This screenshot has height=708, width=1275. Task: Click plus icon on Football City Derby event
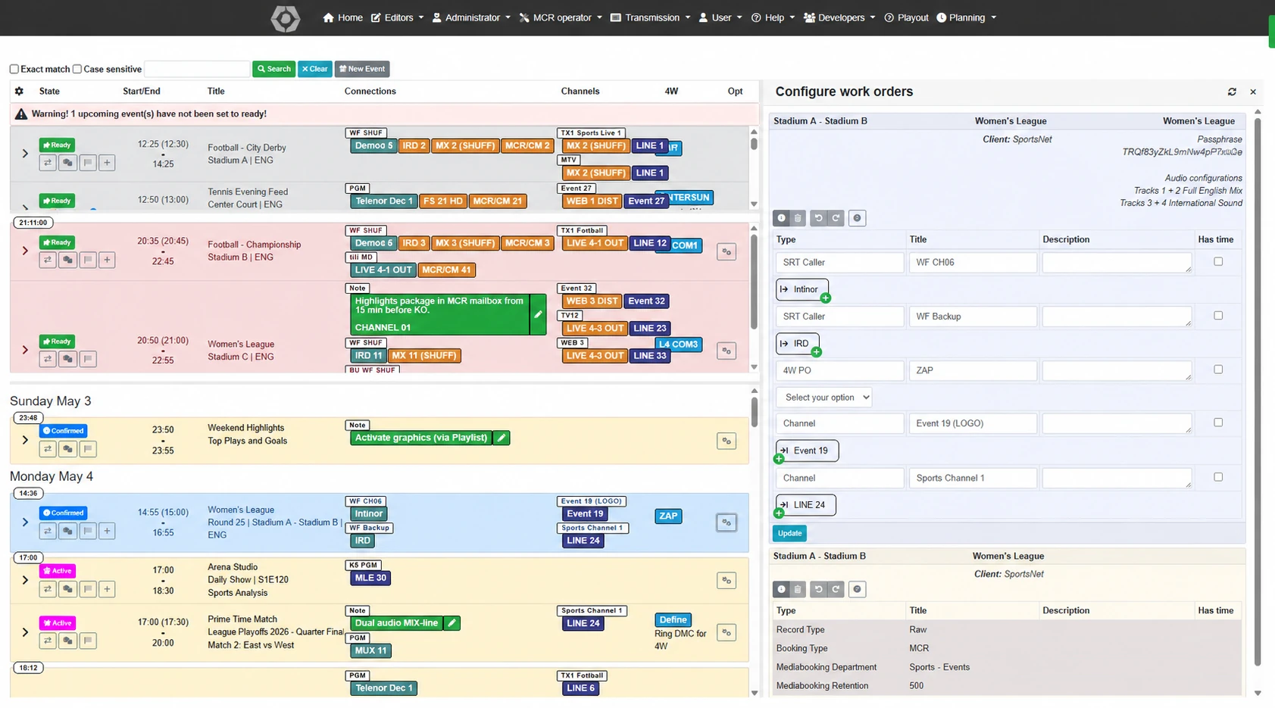[108, 162]
